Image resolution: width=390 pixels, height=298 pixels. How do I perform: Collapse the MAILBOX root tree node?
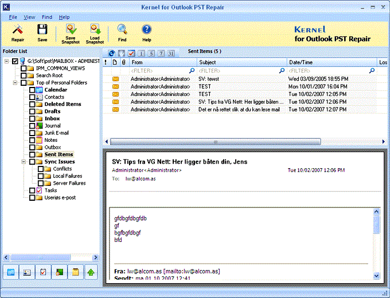[x=6, y=61]
